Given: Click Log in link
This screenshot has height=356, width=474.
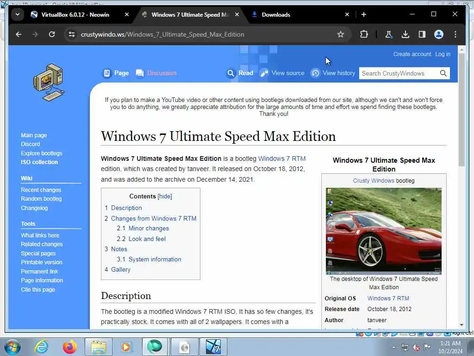Looking at the screenshot, I should pos(443,54).
